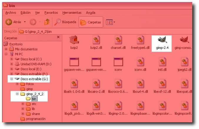Close the Carpetas side panel
The width and height of the screenshot is (199, 129).
(x=58, y=37)
